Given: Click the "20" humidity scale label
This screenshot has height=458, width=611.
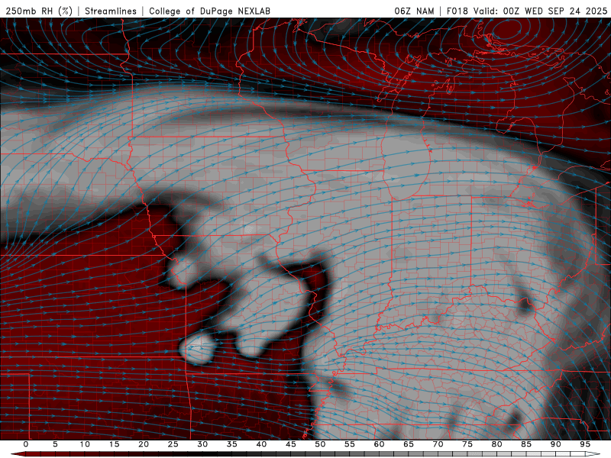Looking at the screenshot, I should (144, 444).
